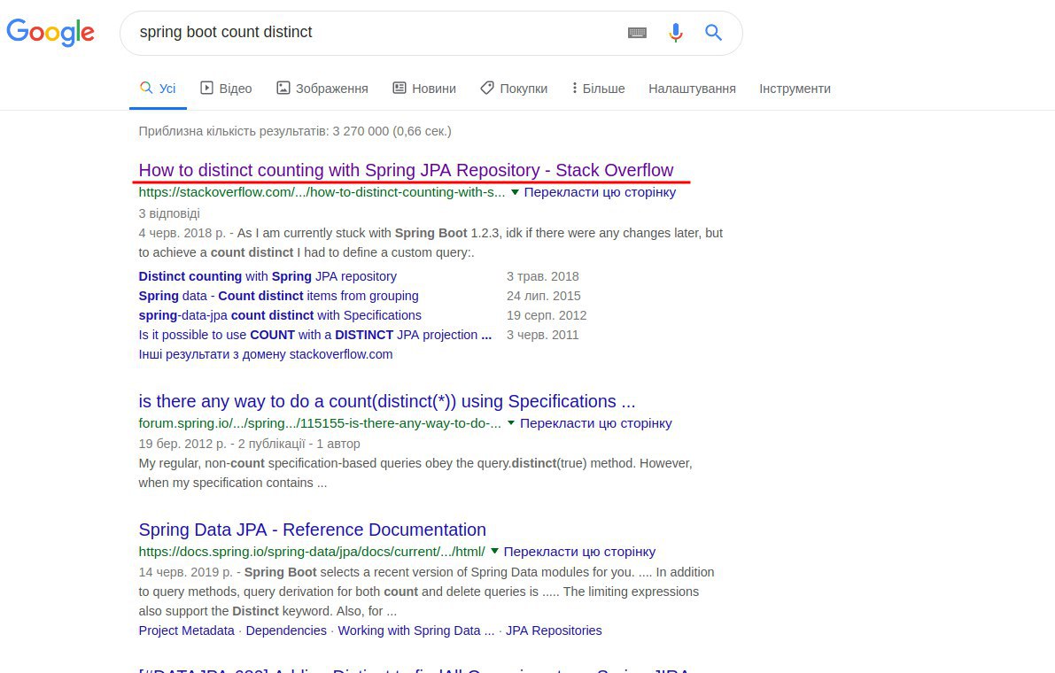Translate the forum.spring.io result page
The width and height of the screenshot is (1055, 673).
coord(595,423)
